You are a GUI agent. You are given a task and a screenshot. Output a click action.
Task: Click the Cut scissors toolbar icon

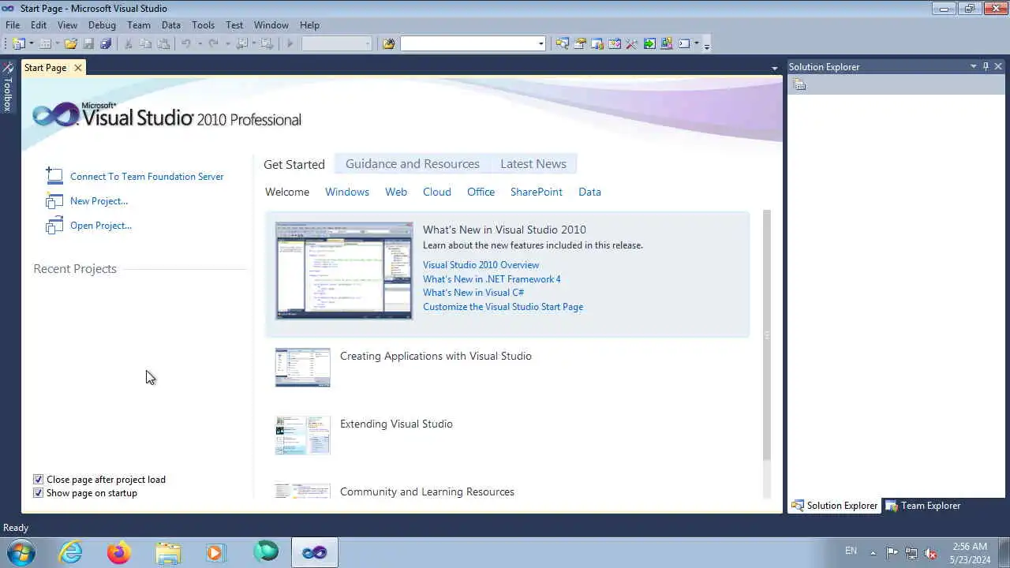coord(129,44)
